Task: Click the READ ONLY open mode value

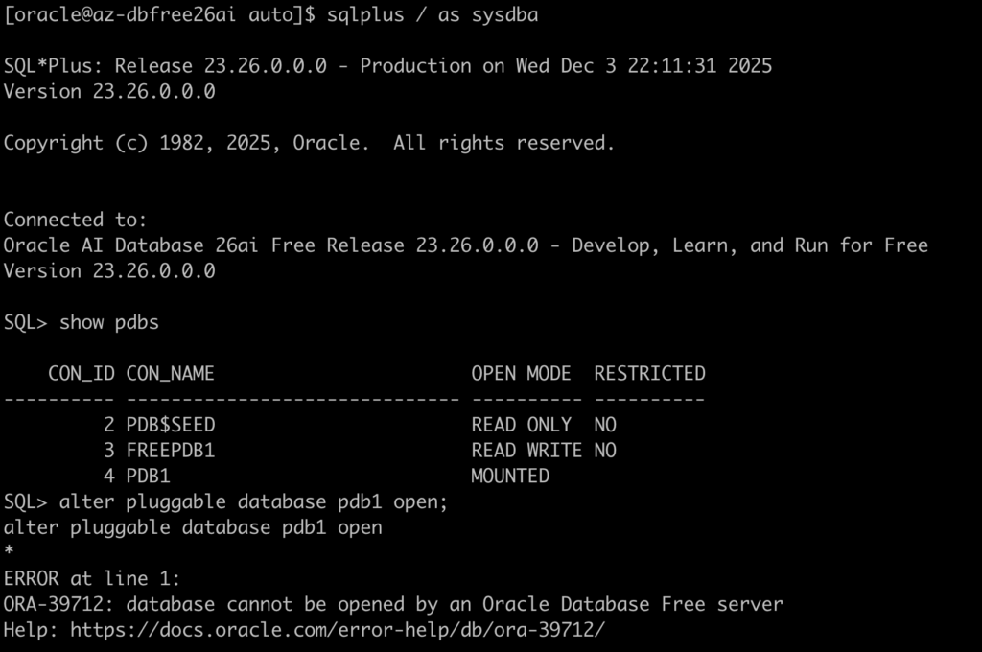Action: (x=521, y=425)
